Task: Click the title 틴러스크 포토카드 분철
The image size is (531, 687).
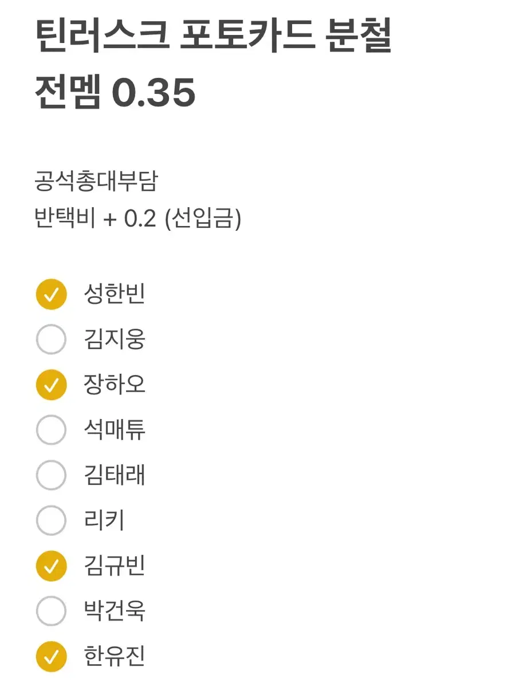Action: [x=213, y=34]
